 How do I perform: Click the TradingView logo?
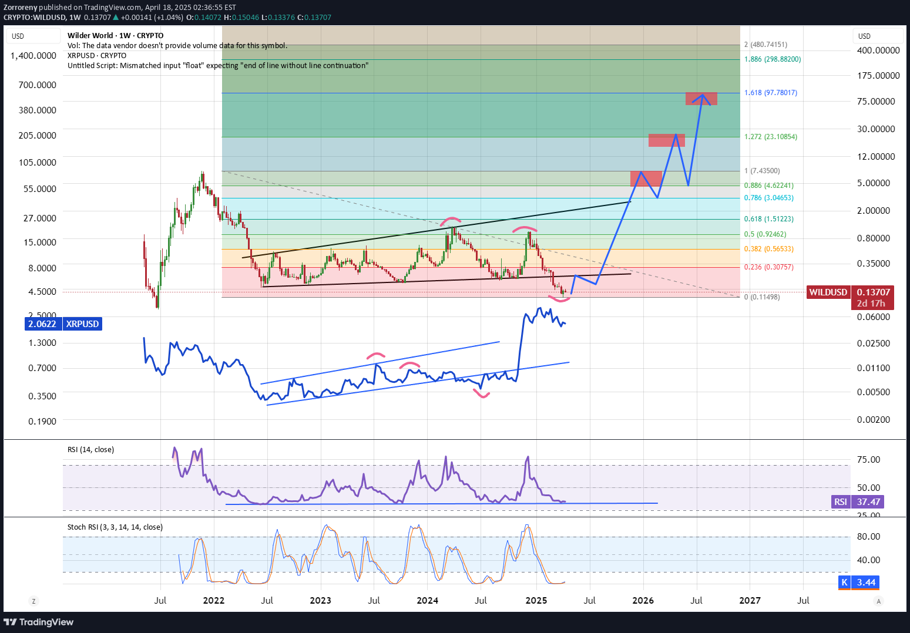click(x=39, y=622)
